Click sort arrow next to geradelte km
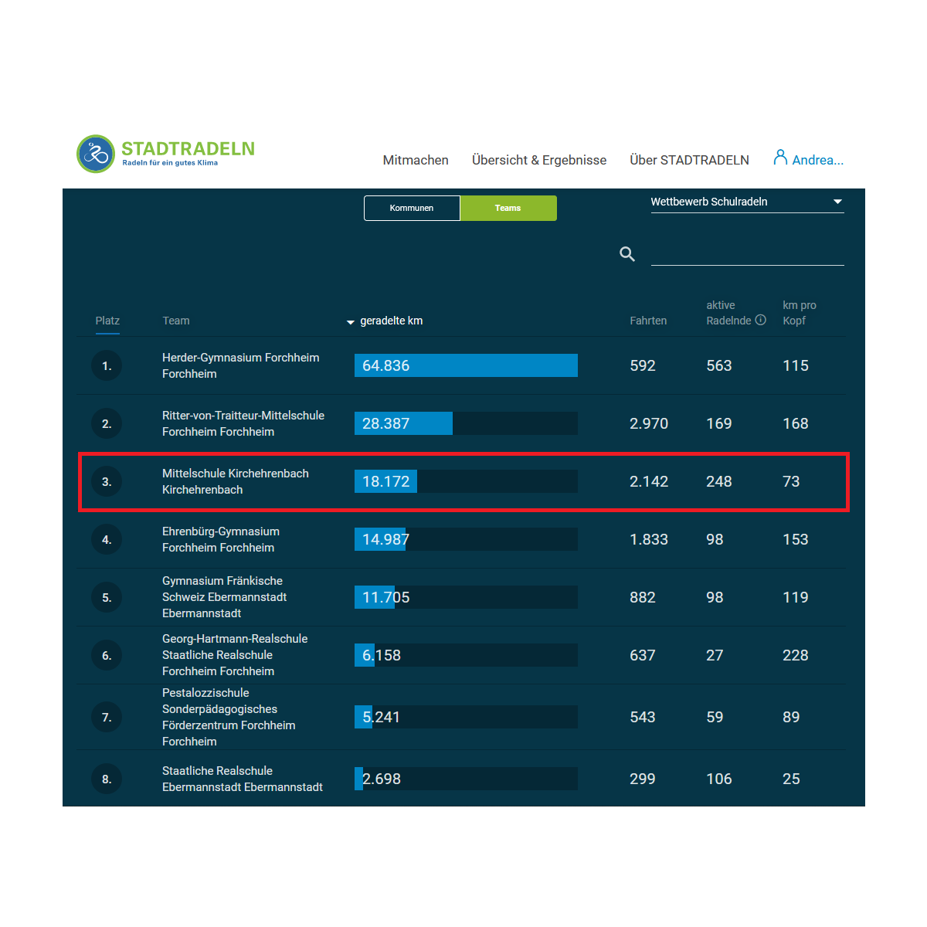The image size is (927, 927). pyautogui.click(x=351, y=322)
